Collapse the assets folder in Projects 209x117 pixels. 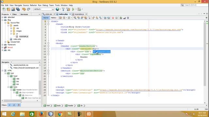click(8, 25)
